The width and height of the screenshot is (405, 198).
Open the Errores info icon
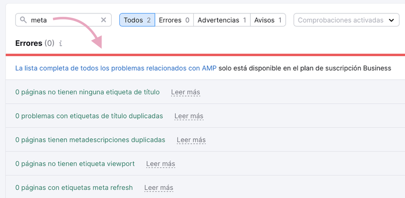tap(60, 43)
